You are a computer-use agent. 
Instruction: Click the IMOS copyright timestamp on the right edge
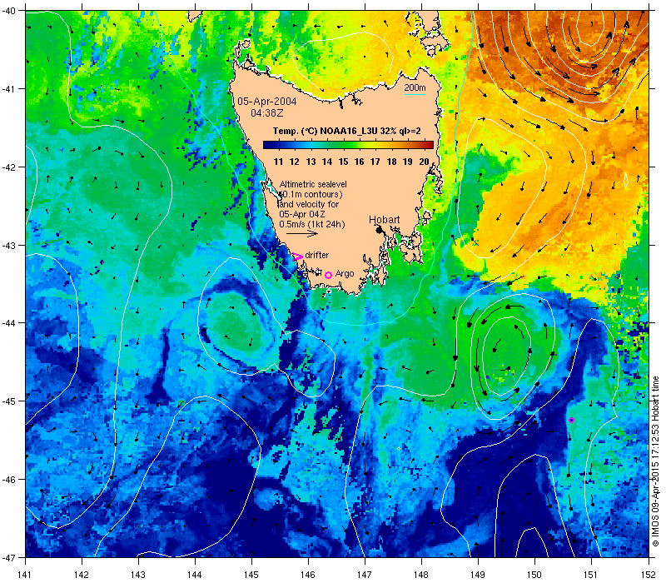tap(655, 462)
